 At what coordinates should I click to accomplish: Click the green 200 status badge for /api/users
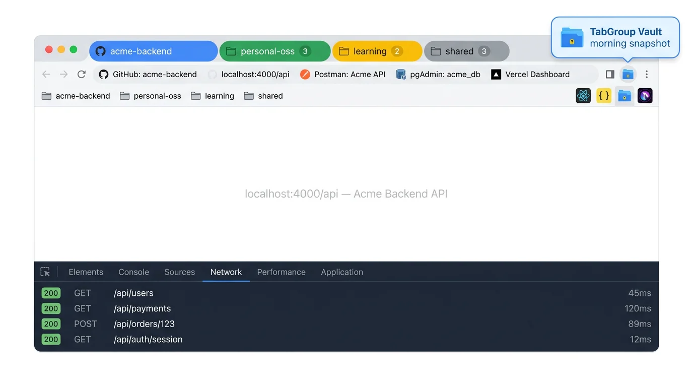pyautogui.click(x=50, y=293)
